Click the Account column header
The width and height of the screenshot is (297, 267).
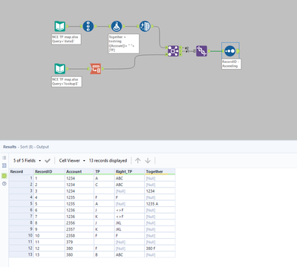tap(79, 171)
